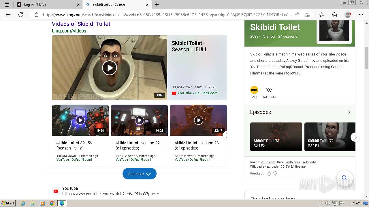Refresh the current page
The height and width of the screenshot is (207, 369).
(x=21, y=15)
